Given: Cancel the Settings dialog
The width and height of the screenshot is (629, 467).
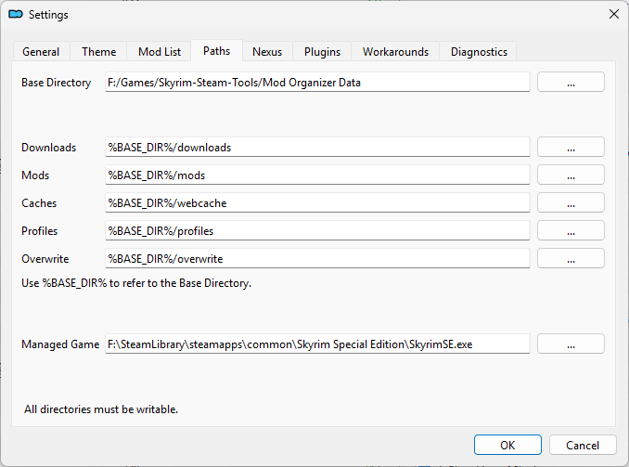Looking at the screenshot, I should pos(583,446).
